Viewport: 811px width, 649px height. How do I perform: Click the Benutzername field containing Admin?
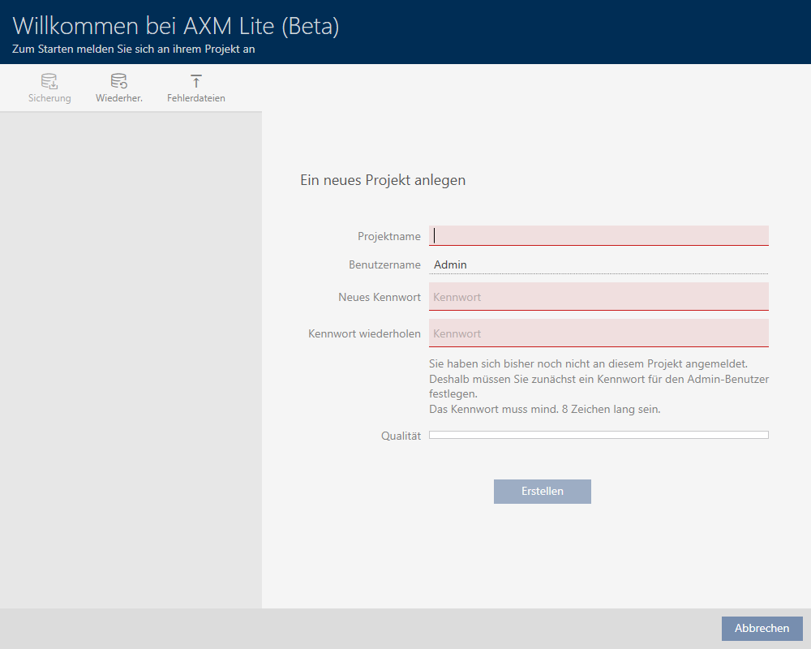click(599, 264)
